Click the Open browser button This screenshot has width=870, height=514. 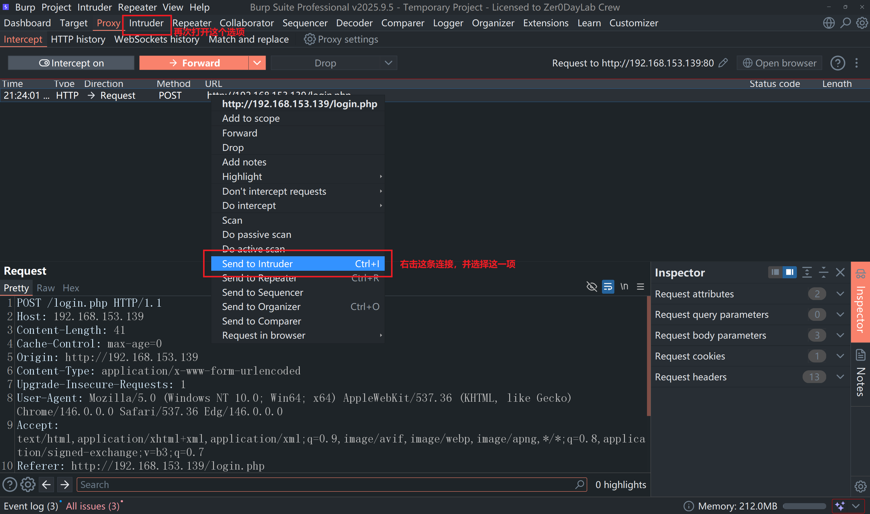(780, 63)
